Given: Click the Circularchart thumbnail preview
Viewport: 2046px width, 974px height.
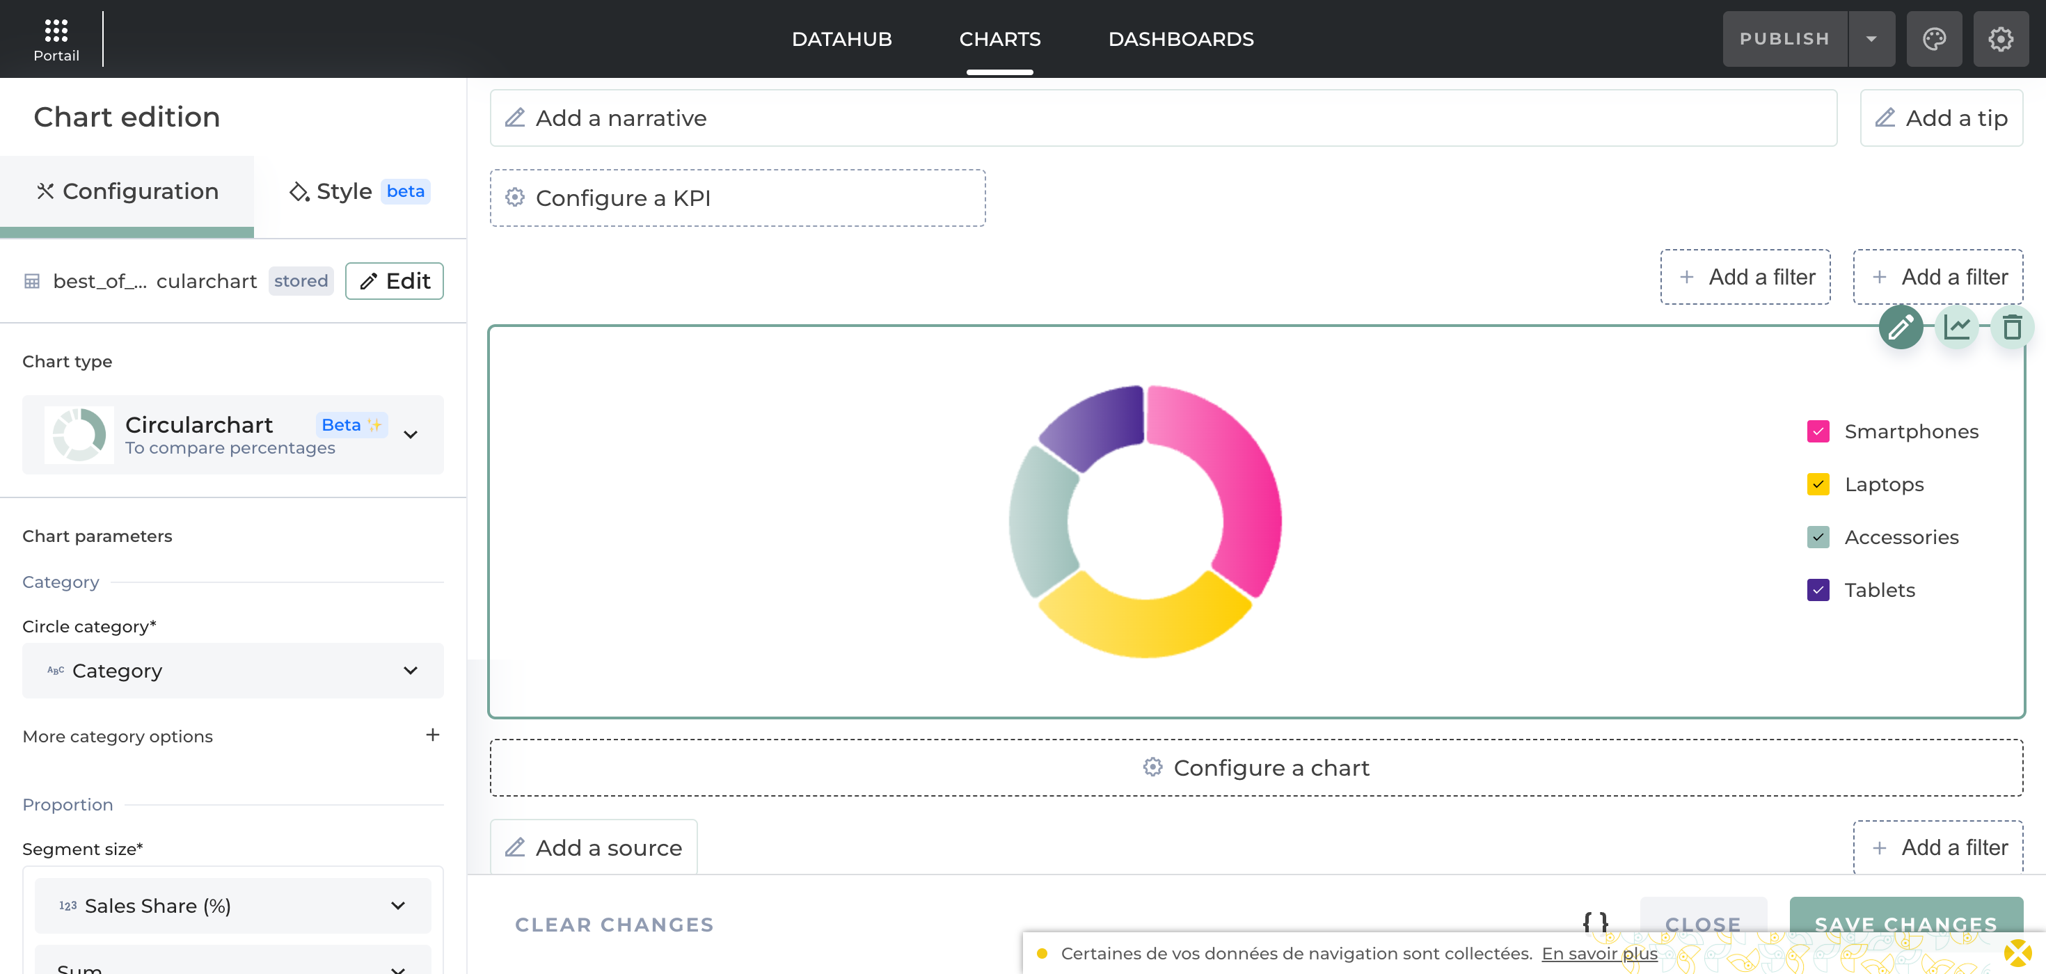Looking at the screenshot, I should [x=79, y=434].
